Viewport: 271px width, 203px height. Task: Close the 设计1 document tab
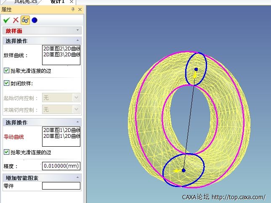pos(72,2)
